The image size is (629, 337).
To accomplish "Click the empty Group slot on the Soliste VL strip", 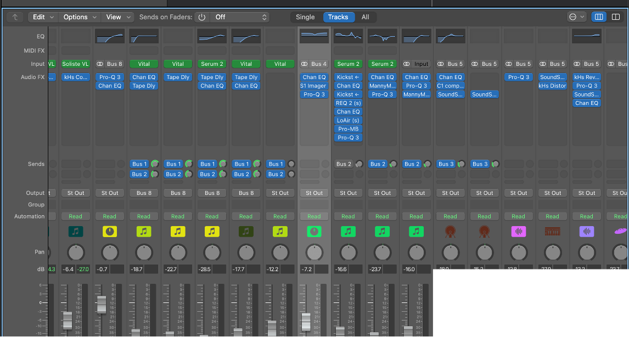I will point(75,205).
